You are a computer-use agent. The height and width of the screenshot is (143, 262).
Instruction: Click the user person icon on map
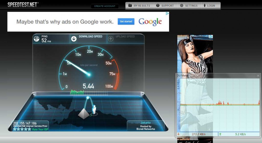pyautogui.click(x=94, y=110)
